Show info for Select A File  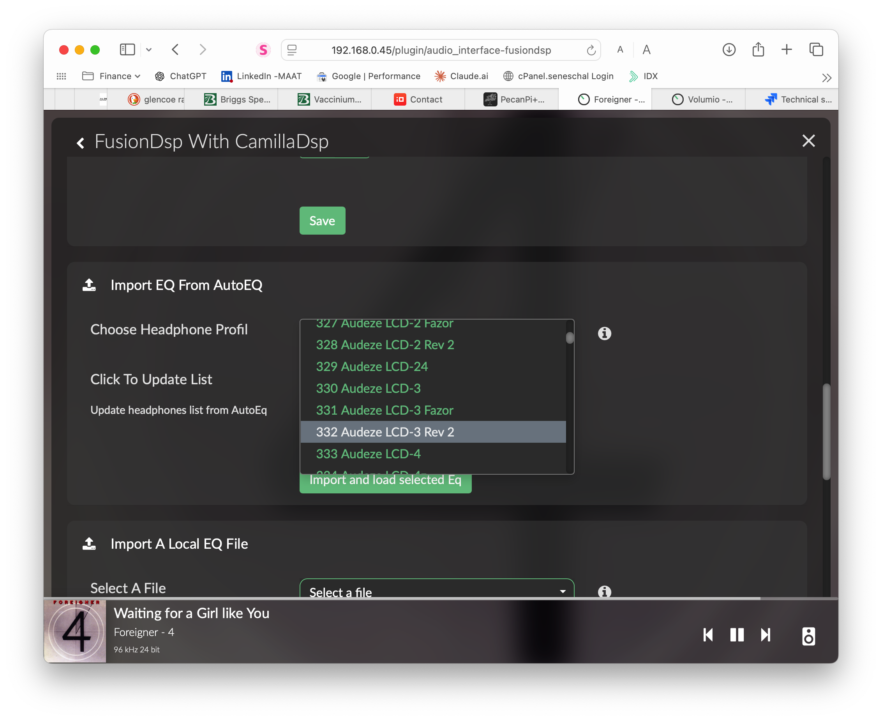tap(604, 592)
